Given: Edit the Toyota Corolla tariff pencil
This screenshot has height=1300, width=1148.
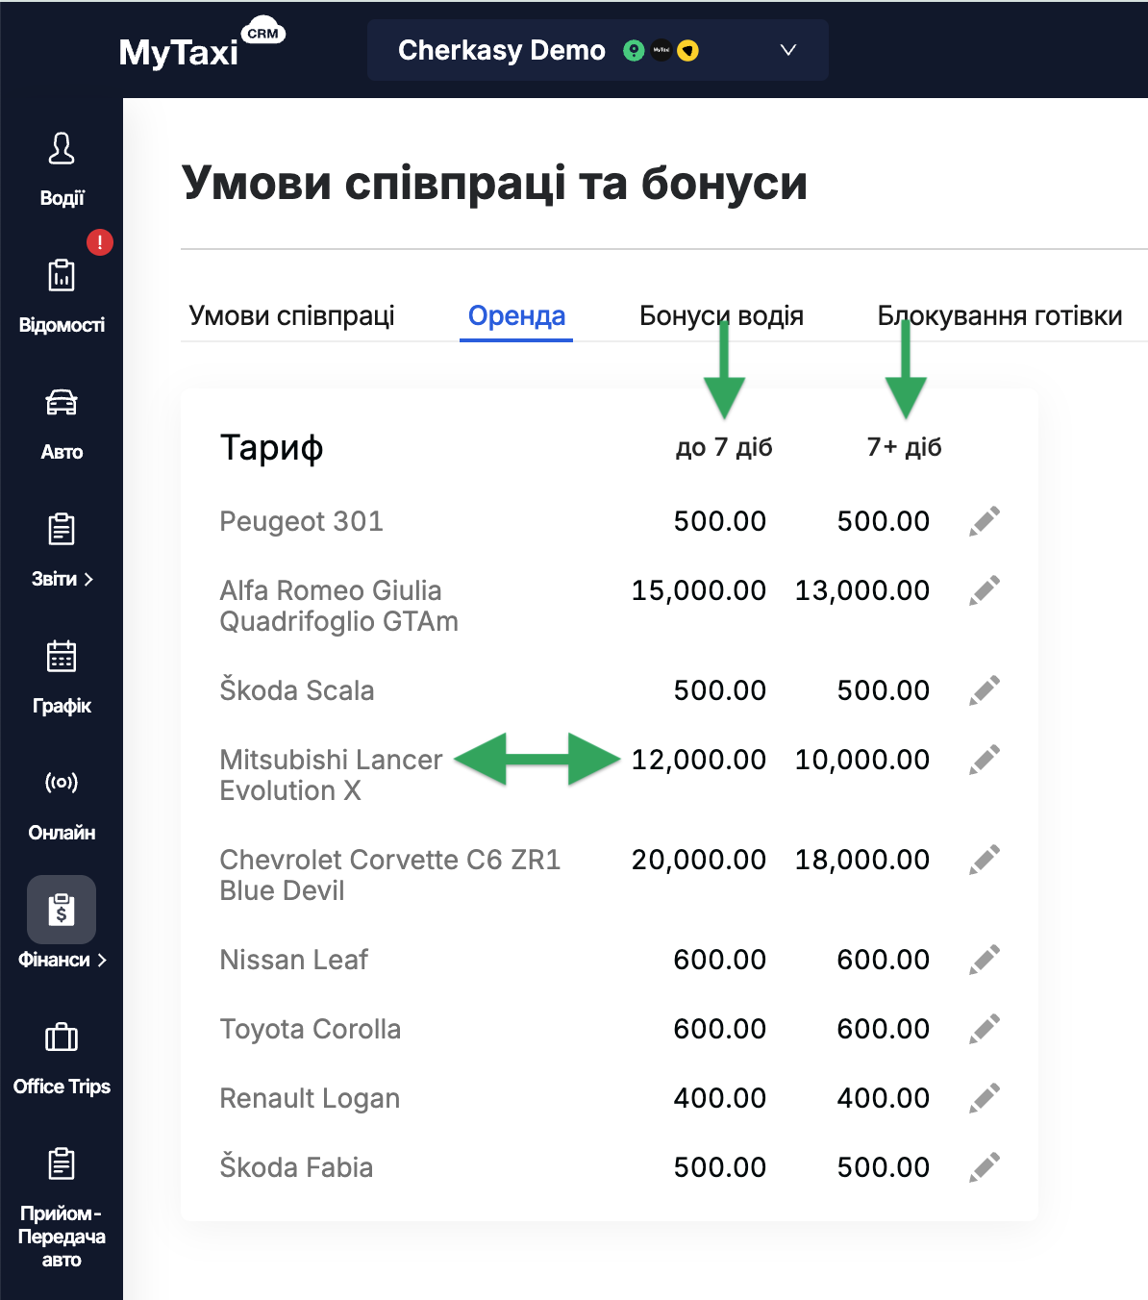Looking at the screenshot, I should (985, 1029).
